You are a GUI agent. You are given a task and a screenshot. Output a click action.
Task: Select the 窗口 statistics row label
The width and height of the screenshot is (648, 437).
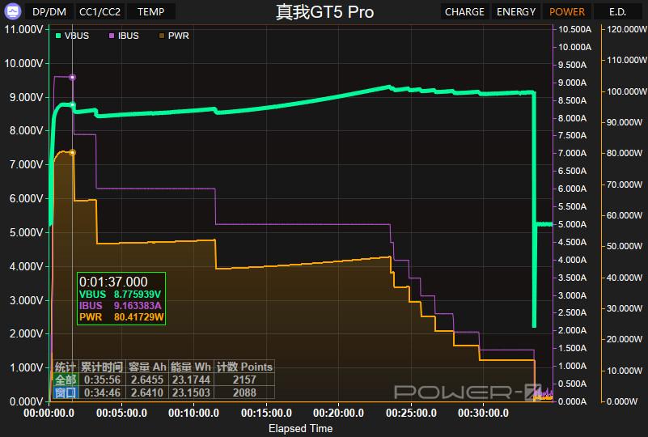click(x=66, y=392)
